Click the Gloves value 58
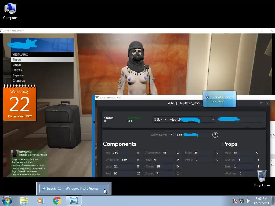The image size is (275, 206). (158, 167)
